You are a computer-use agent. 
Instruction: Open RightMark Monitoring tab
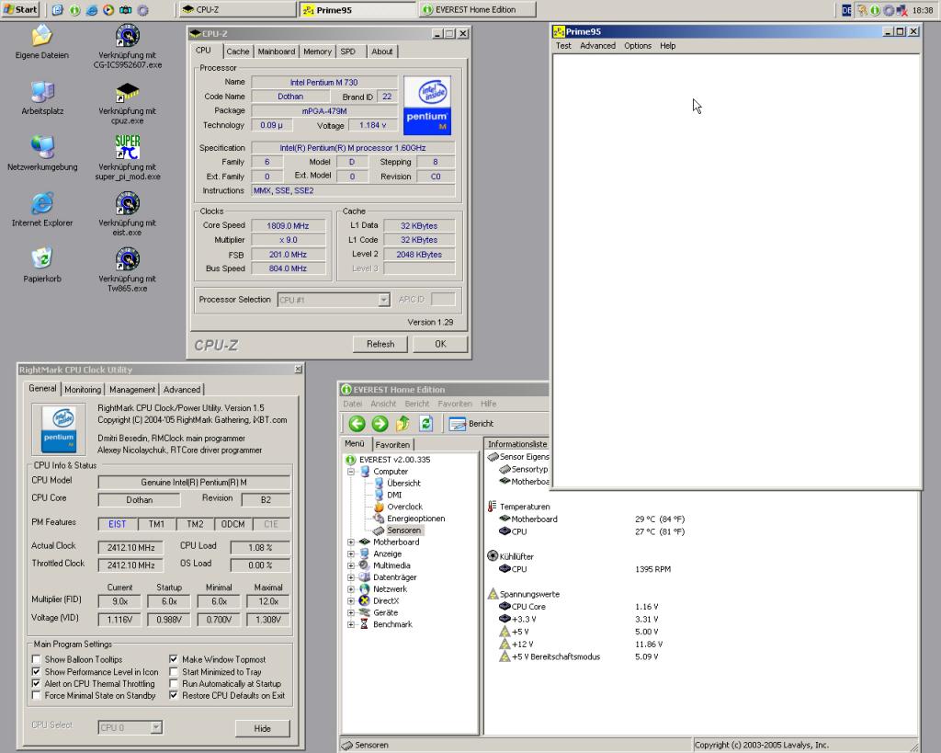83,389
